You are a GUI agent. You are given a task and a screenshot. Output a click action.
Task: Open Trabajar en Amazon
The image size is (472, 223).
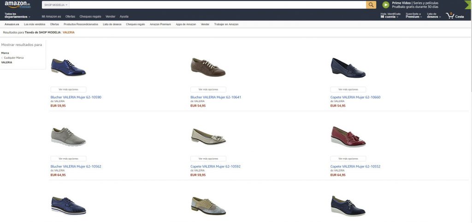(226, 24)
